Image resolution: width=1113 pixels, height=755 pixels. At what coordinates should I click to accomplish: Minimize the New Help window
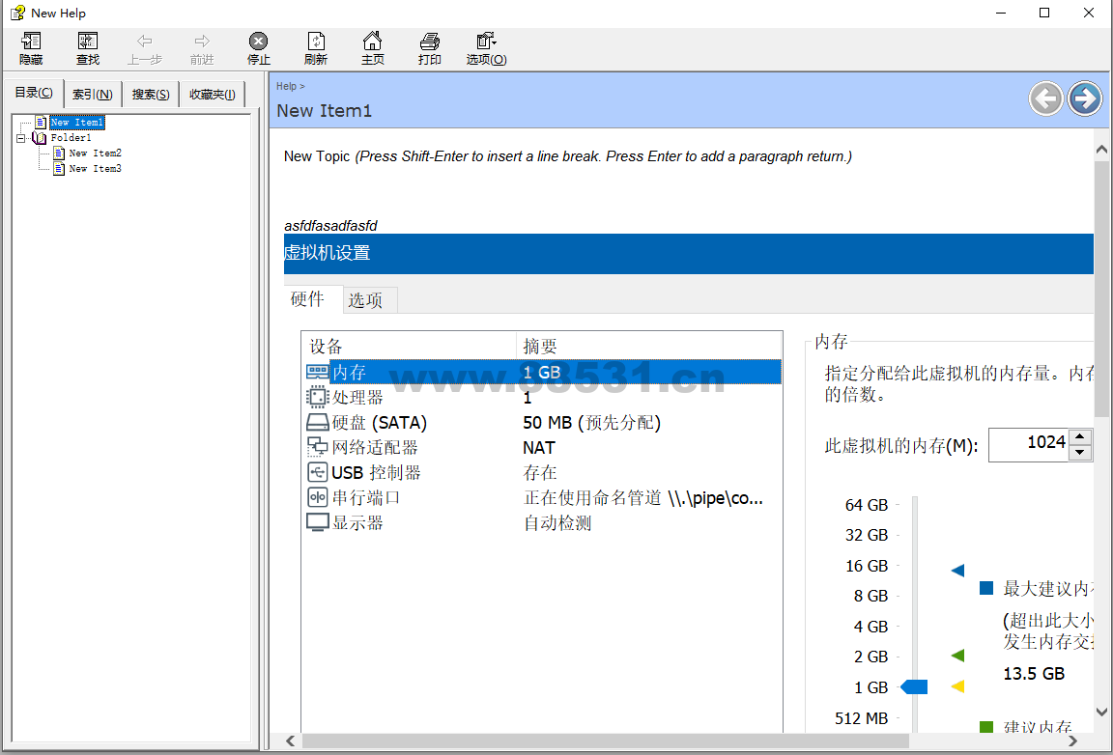pyautogui.click(x=1001, y=13)
